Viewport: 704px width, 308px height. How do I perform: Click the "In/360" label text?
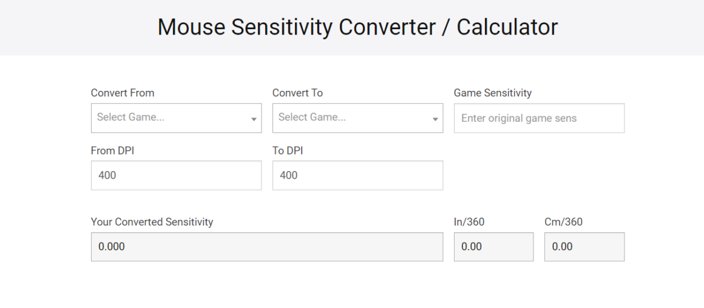[469, 222]
